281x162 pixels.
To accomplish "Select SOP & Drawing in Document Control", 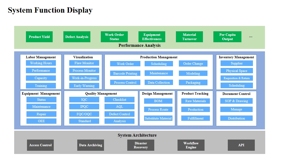I will click(236, 101).
